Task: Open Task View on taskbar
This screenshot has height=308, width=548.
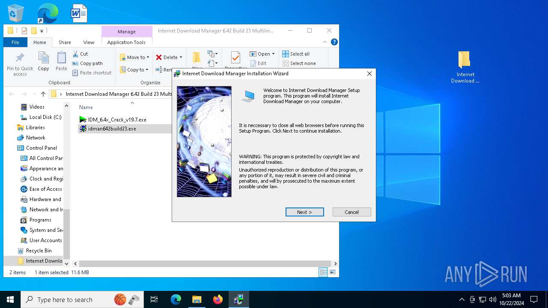Action: click(154, 299)
